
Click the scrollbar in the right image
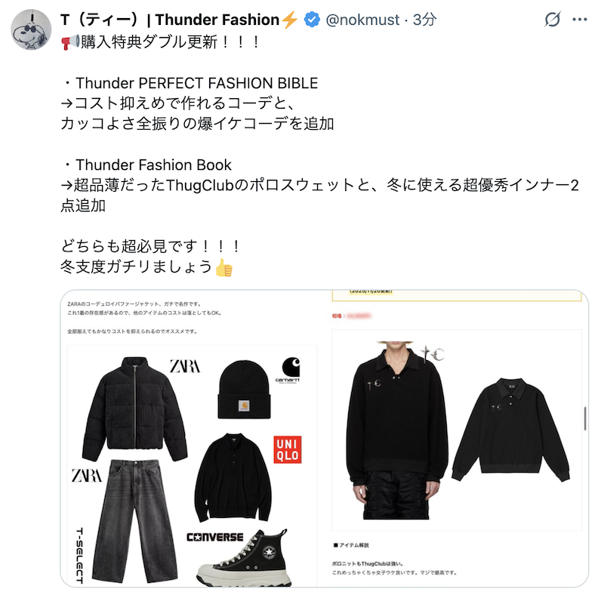(x=586, y=418)
